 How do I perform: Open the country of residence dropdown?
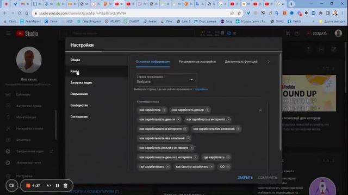point(165,80)
